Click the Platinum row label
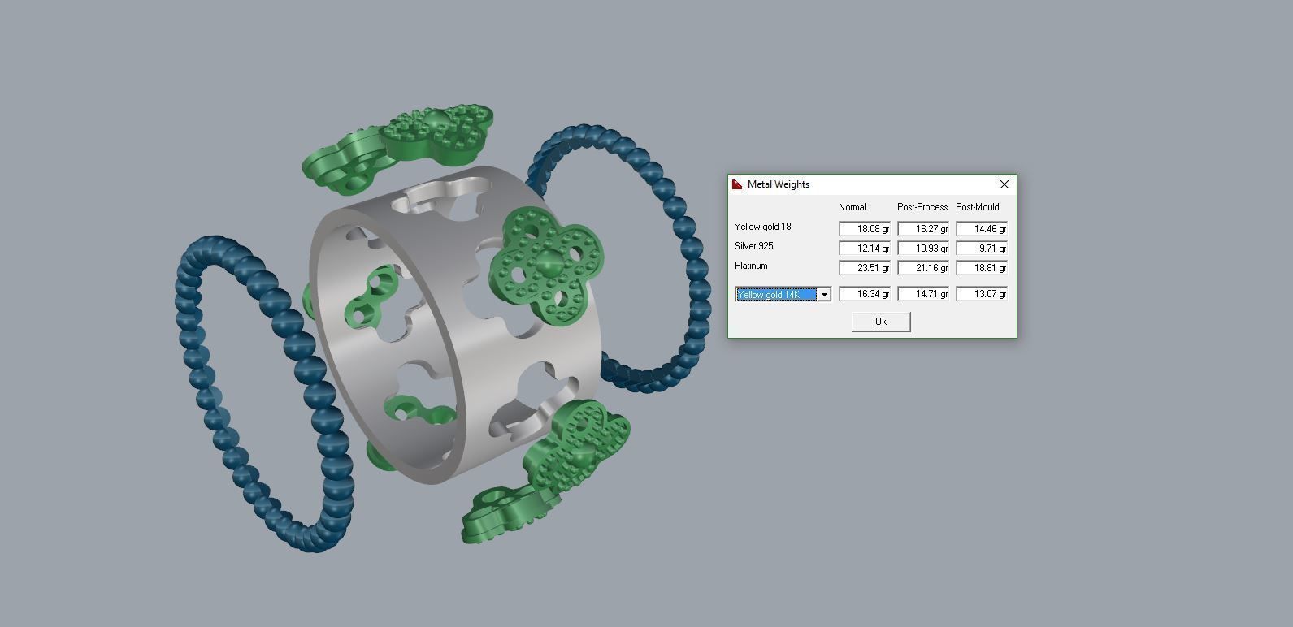The image size is (1293, 627). [751, 266]
